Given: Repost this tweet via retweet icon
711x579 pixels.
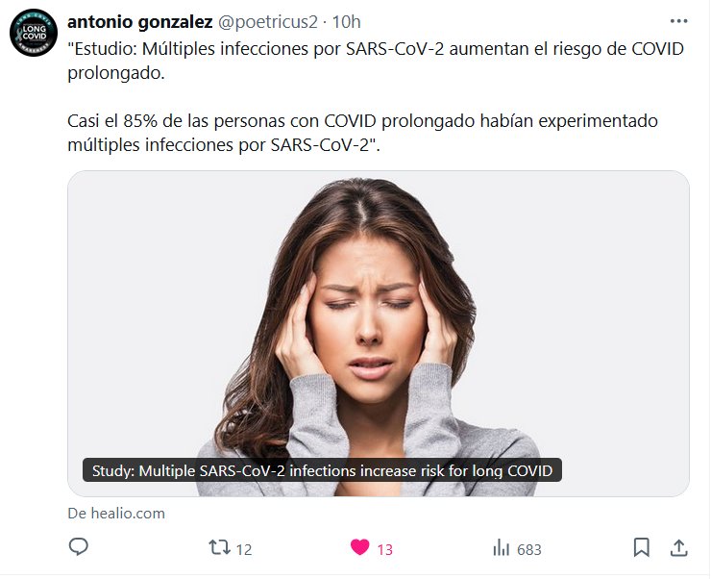Looking at the screenshot, I should (219, 547).
